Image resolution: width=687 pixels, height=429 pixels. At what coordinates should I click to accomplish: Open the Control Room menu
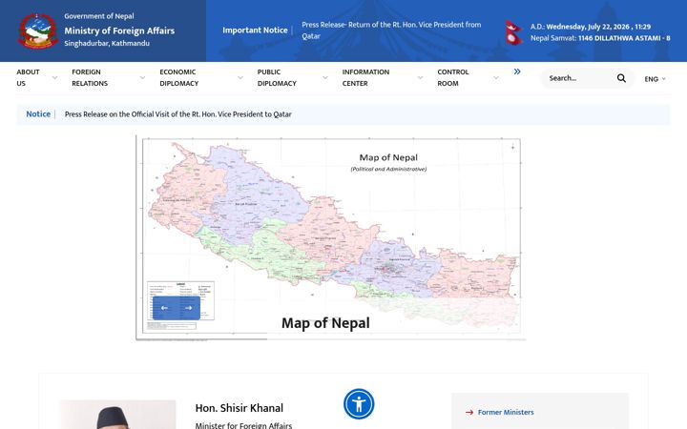point(453,77)
